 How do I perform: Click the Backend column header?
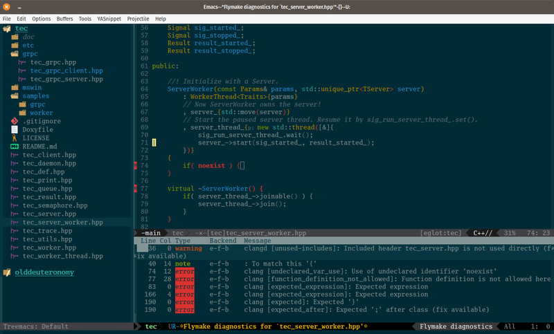223,241
